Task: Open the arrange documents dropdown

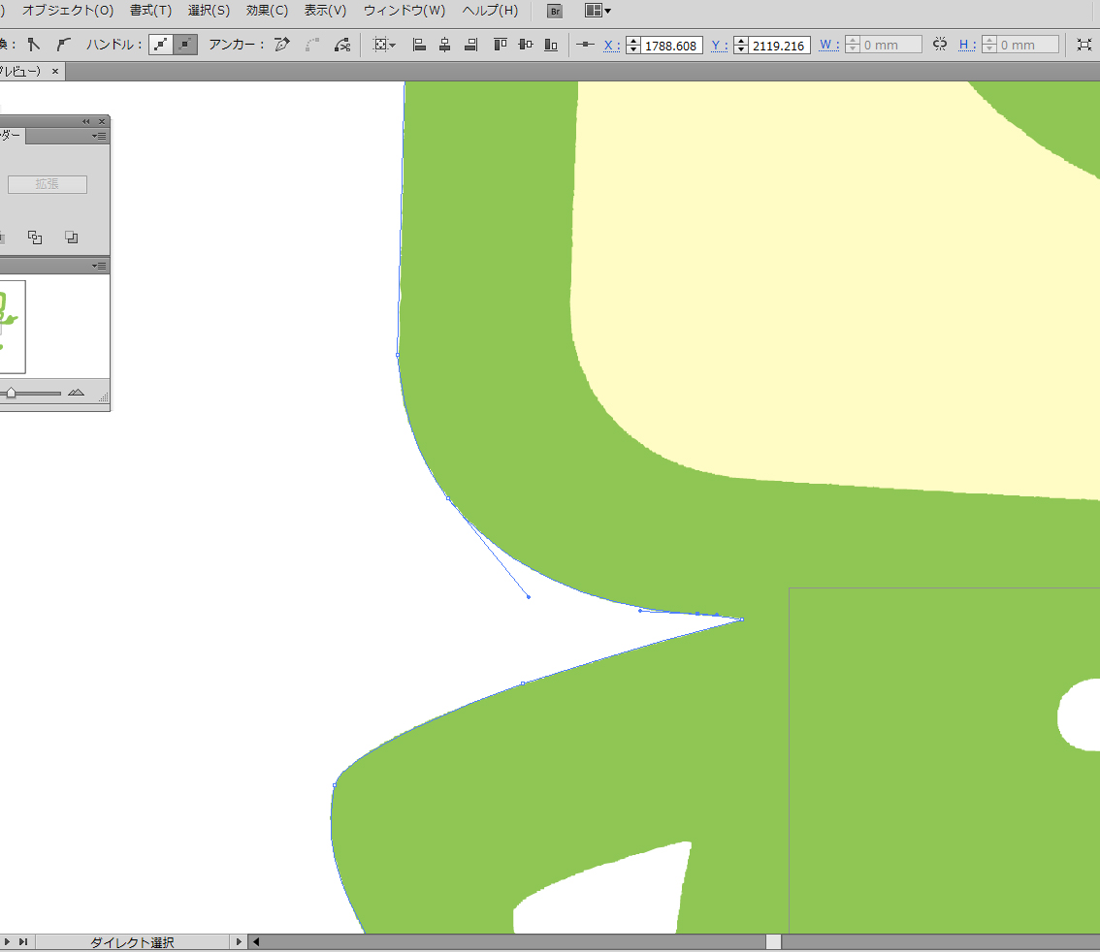Action: tap(598, 12)
